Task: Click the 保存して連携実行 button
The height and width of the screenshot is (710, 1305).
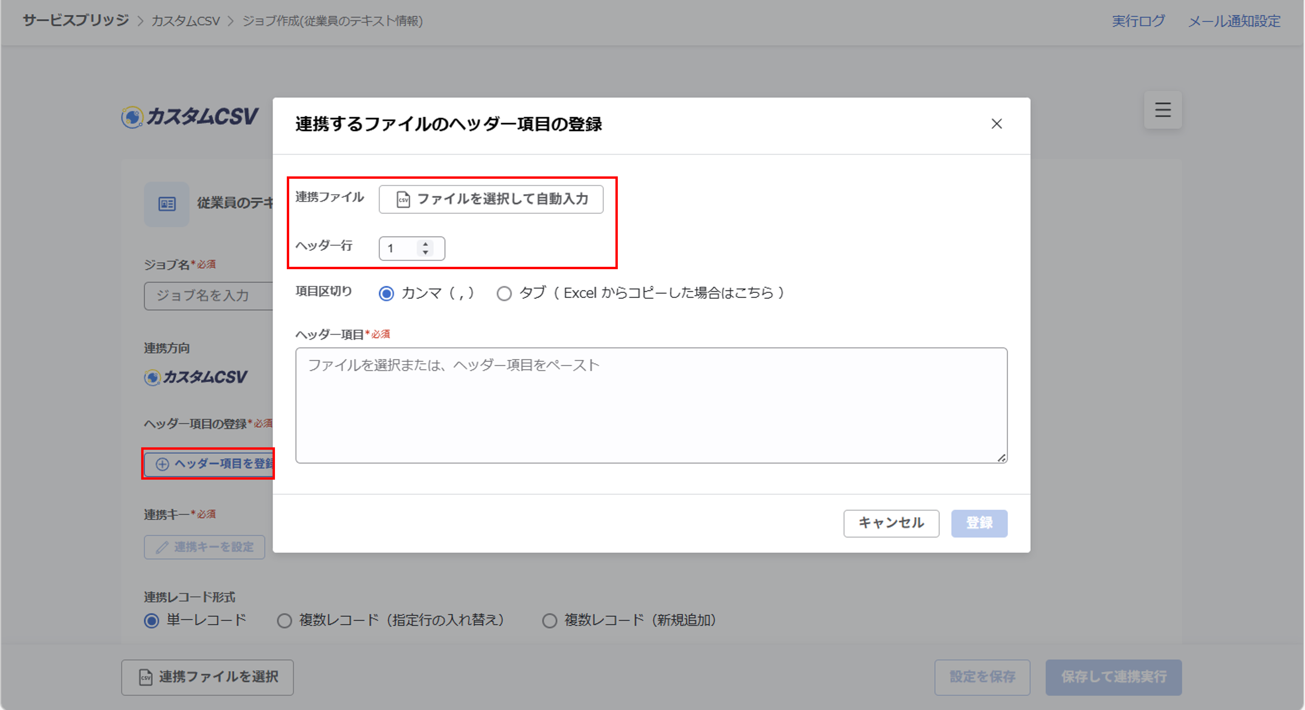Action: [x=1113, y=677]
